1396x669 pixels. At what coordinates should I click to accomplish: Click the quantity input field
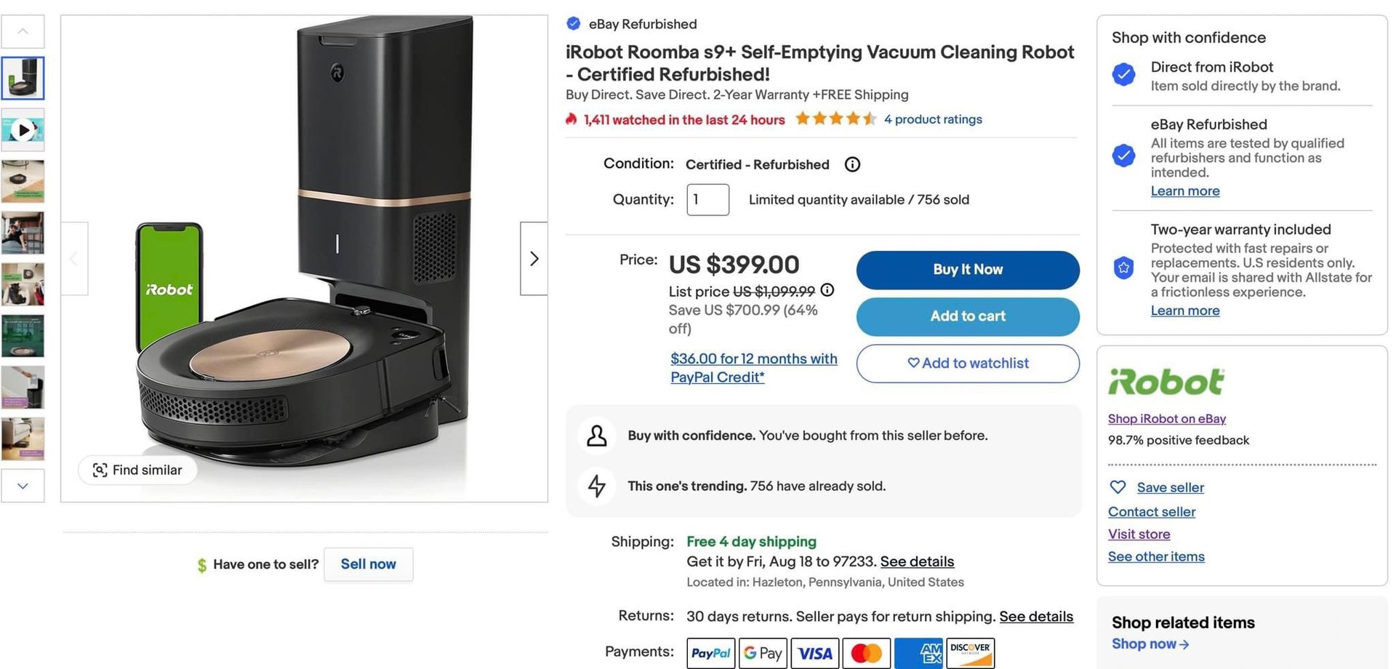[x=707, y=199]
